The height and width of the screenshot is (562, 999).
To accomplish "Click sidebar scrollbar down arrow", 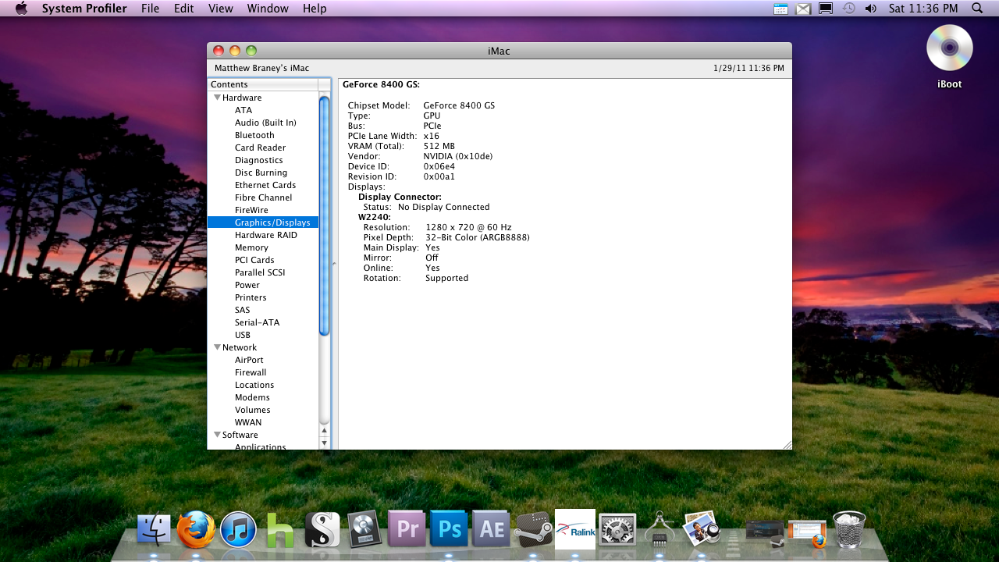I will point(325,443).
